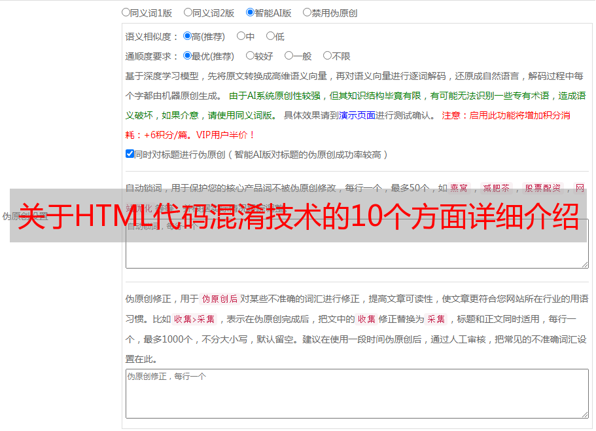Click the 减肥茶 example tag
596x431 pixels.
click(x=496, y=188)
